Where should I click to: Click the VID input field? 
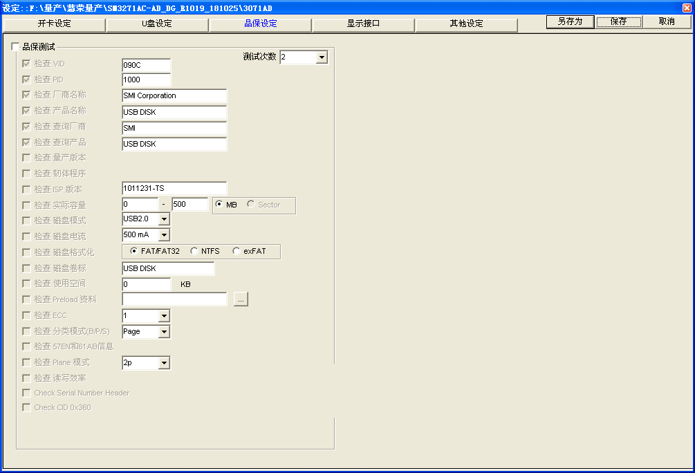(x=146, y=64)
